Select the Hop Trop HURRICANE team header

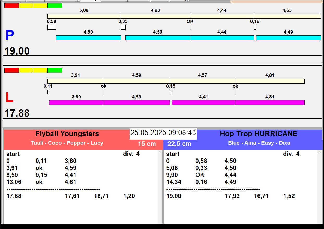(x=259, y=134)
